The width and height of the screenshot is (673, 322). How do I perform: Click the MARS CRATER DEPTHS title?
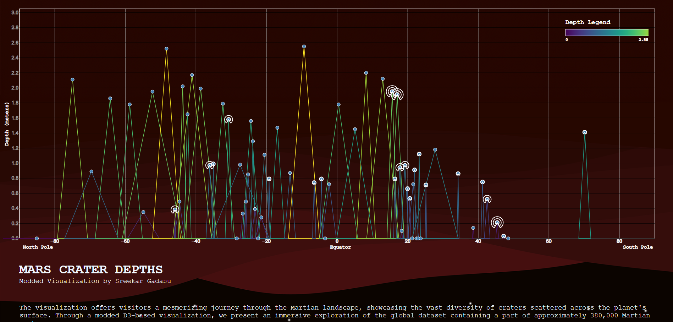click(91, 269)
